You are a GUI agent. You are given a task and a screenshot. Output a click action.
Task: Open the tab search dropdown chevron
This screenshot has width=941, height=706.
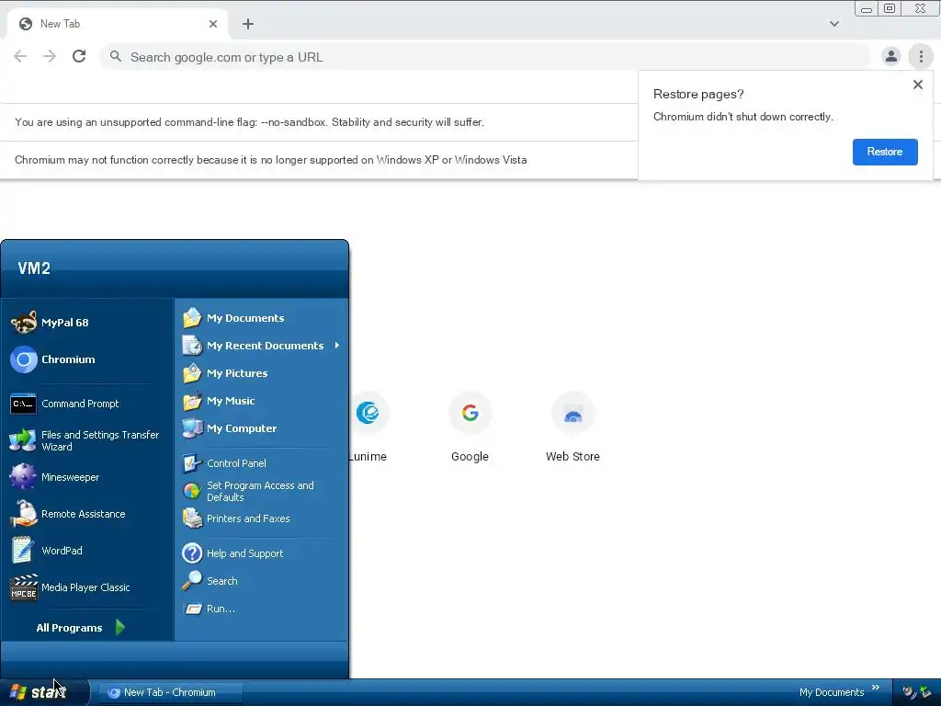click(834, 24)
